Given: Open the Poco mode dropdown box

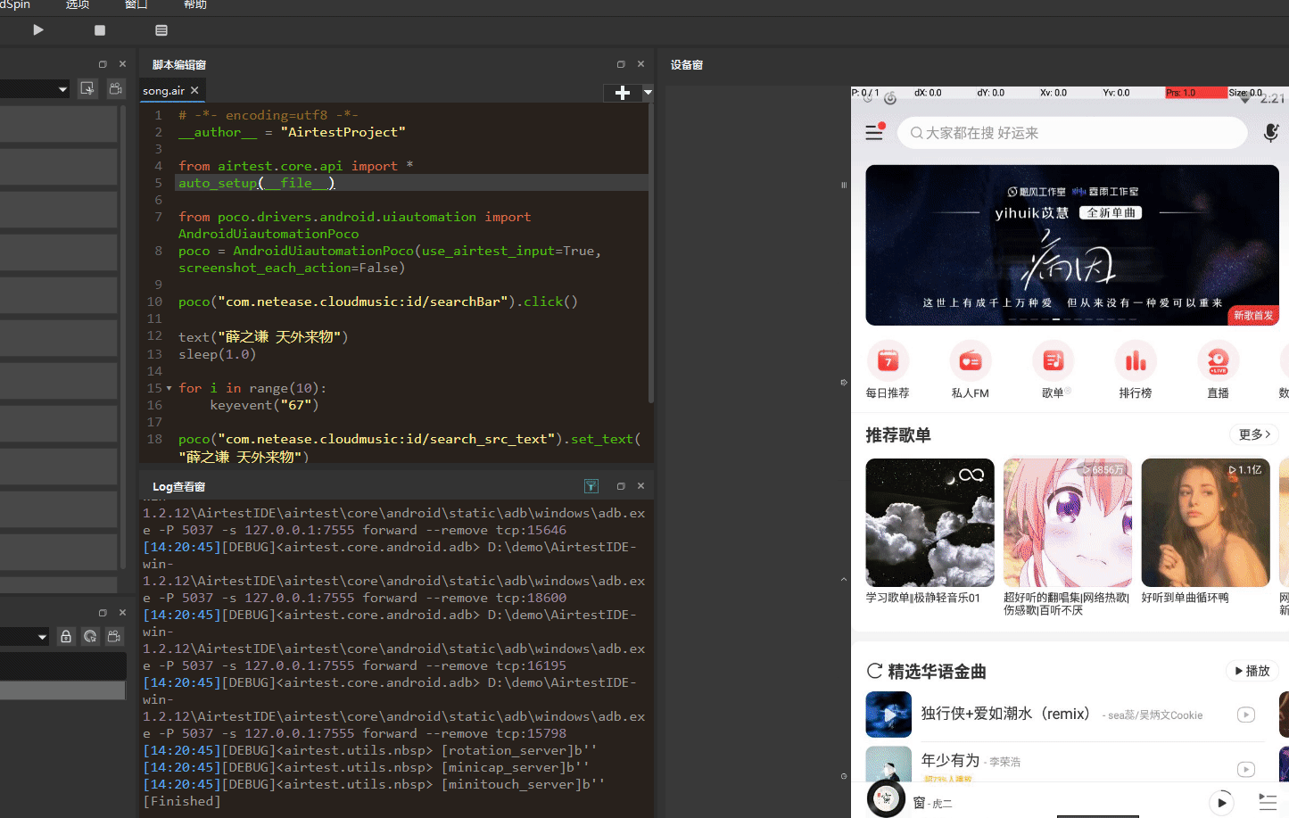Looking at the screenshot, I should [x=25, y=637].
